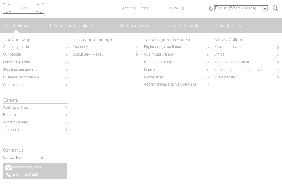Open Mission and values link

pyautogui.click(x=230, y=47)
